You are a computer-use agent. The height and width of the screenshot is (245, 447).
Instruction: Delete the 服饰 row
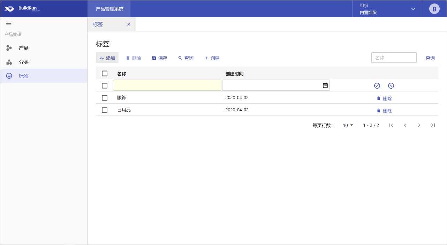pos(384,98)
